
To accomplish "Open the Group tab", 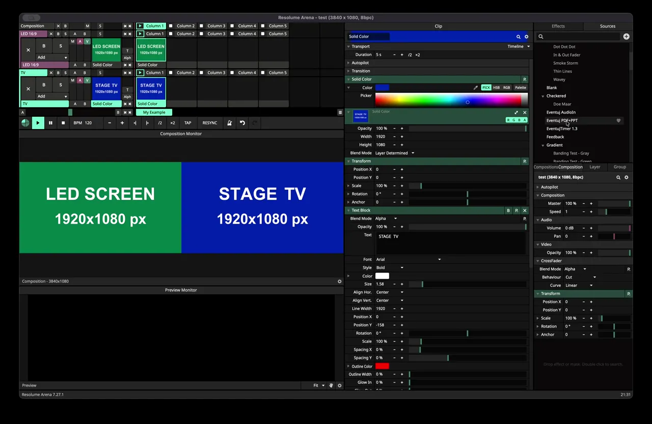I will click(620, 167).
